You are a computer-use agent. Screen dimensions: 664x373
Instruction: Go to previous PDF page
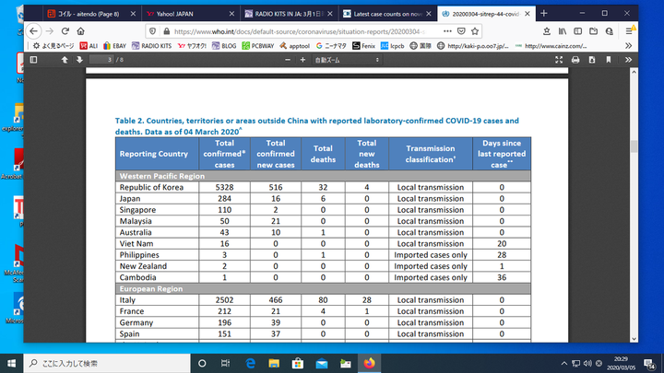[x=65, y=60]
